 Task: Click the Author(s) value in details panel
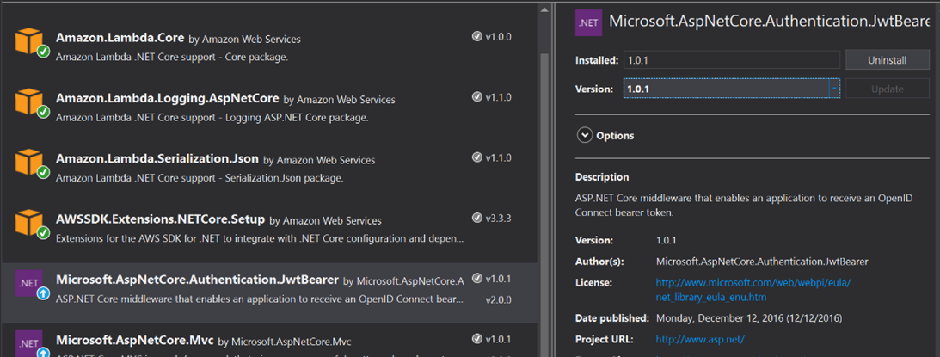click(762, 262)
